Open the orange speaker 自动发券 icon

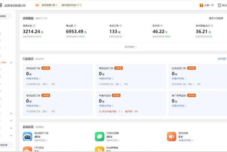[x=172, y=136]
